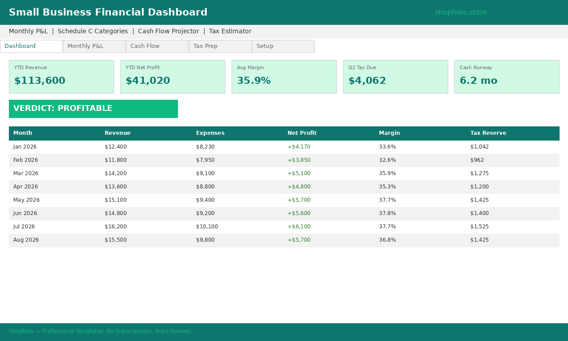Click net profit value +$4,170
This screenshot has width=568, height=341.
[x=299, y=147]
